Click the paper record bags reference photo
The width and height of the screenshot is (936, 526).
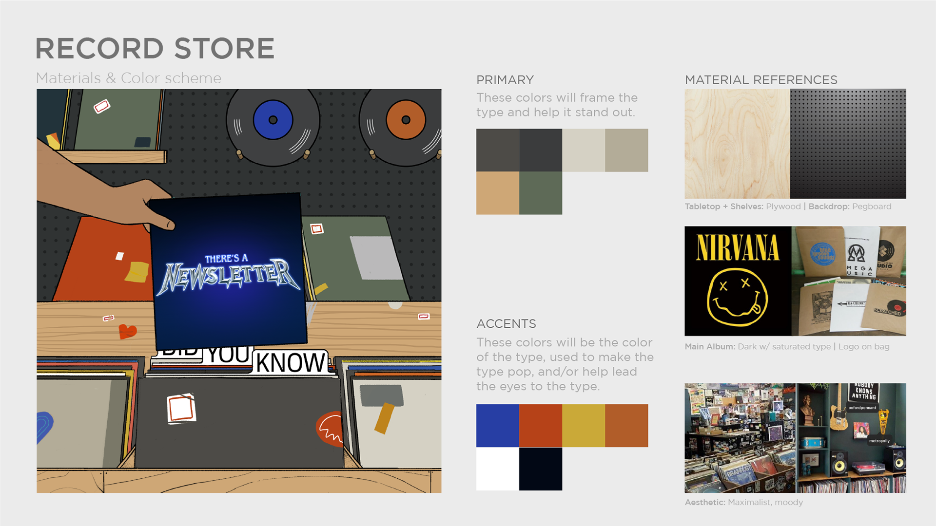click(849, 281)
